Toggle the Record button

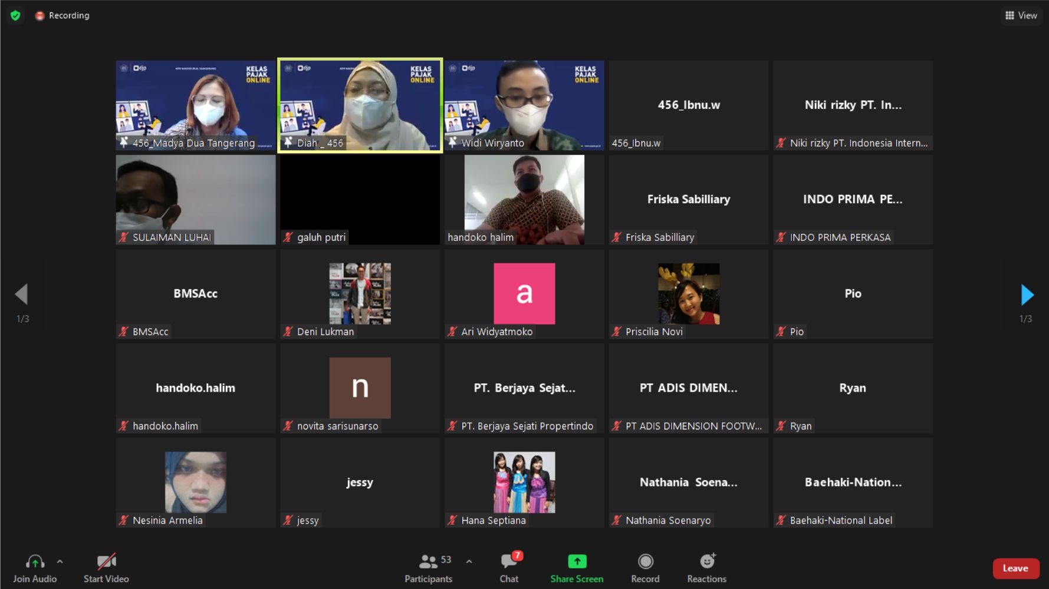click(x=645, y=561)
